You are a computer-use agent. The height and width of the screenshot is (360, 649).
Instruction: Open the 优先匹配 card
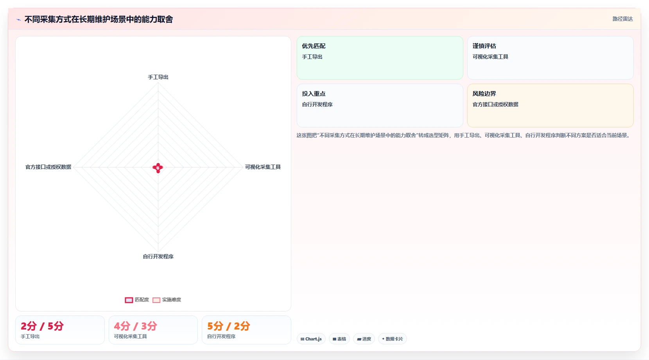pos(380,58)
